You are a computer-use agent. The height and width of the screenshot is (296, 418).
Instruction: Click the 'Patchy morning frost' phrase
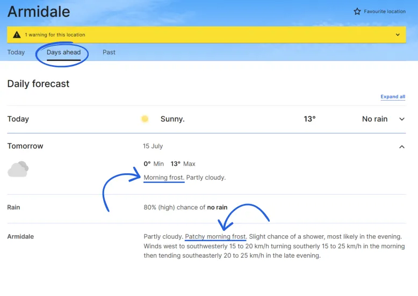click(215, 236)
